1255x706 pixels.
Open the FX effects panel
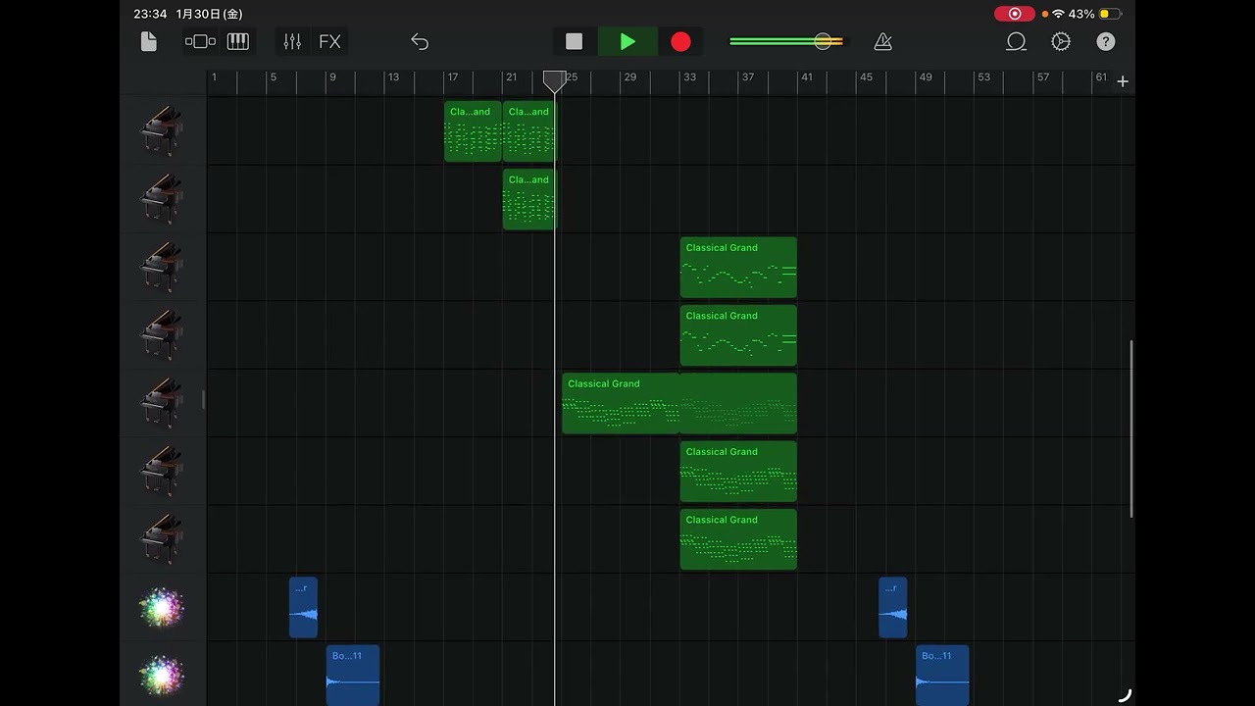(x=329, y=41)
